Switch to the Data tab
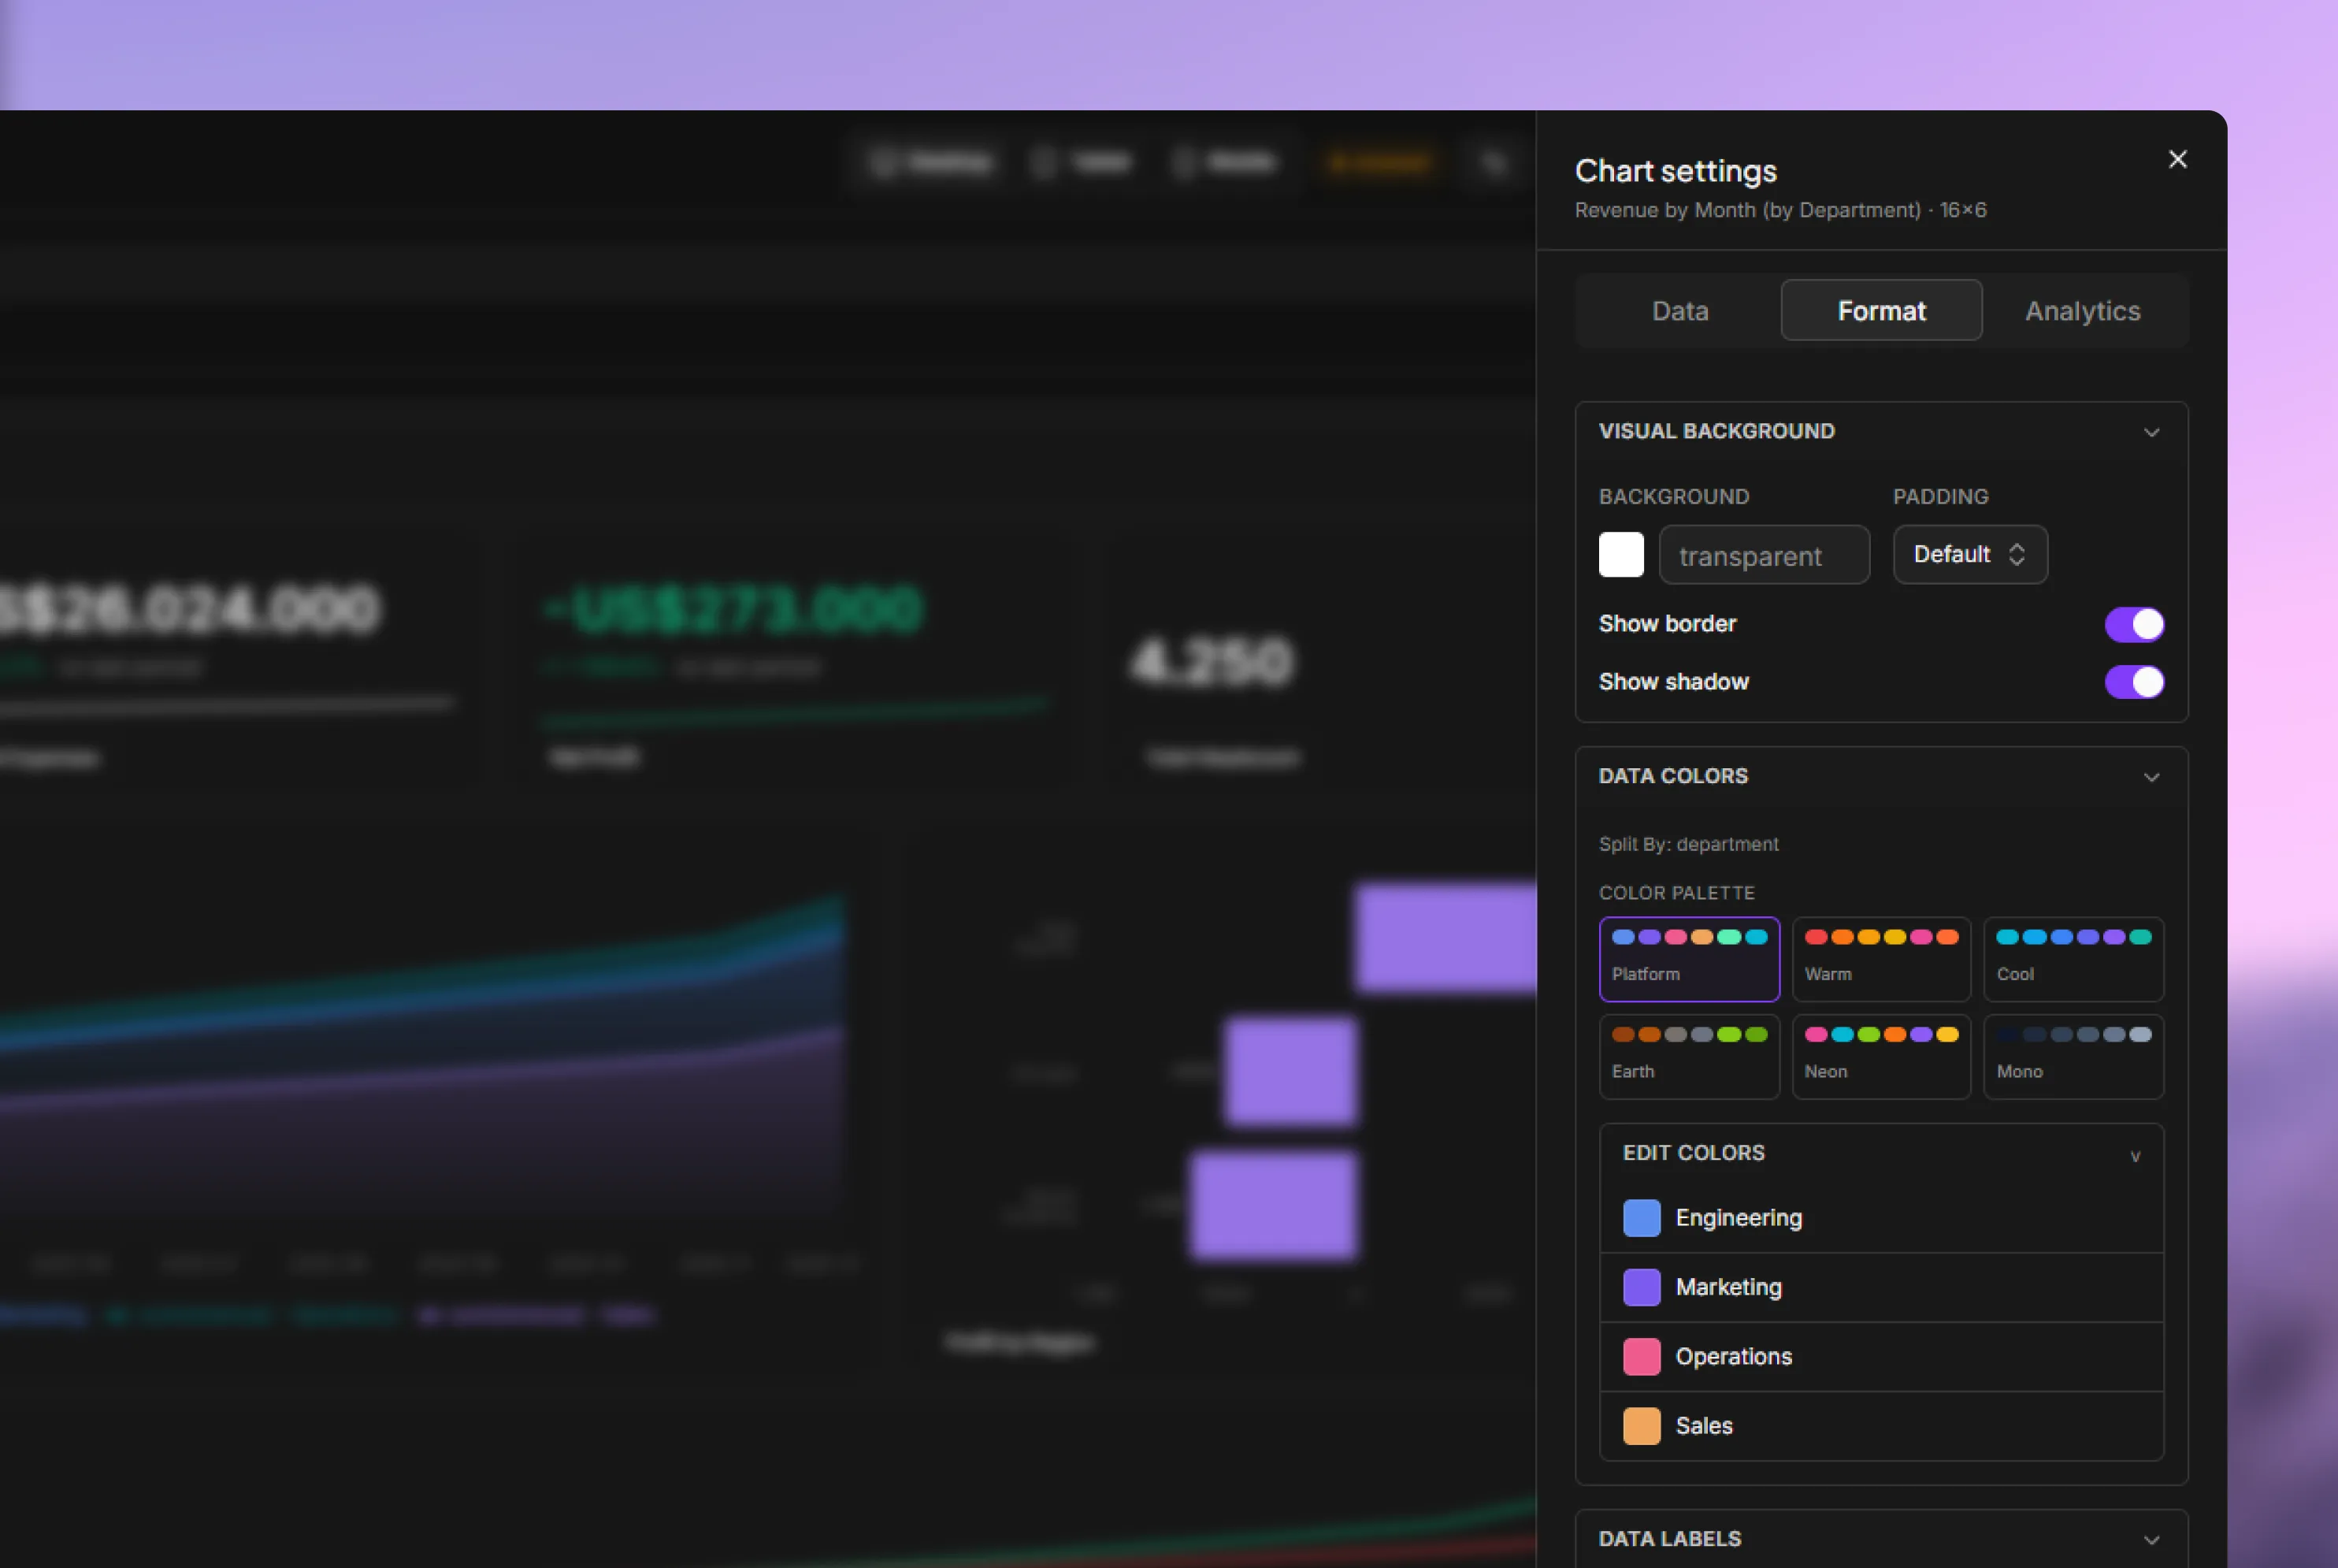2338x1568 pixels. [1679, 311]
